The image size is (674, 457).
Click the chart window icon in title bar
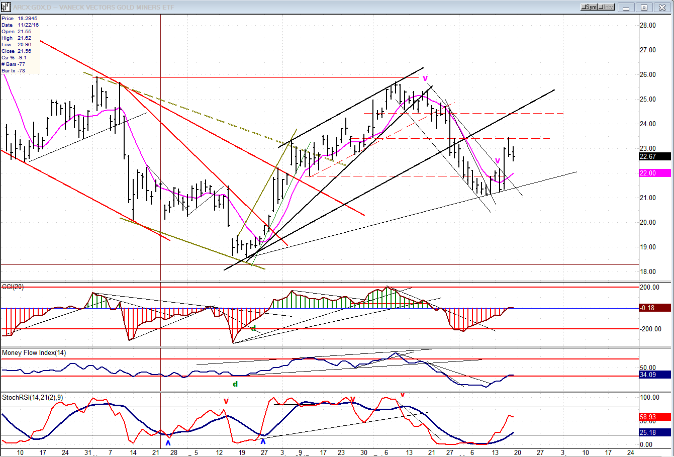[x=6, y=7]
